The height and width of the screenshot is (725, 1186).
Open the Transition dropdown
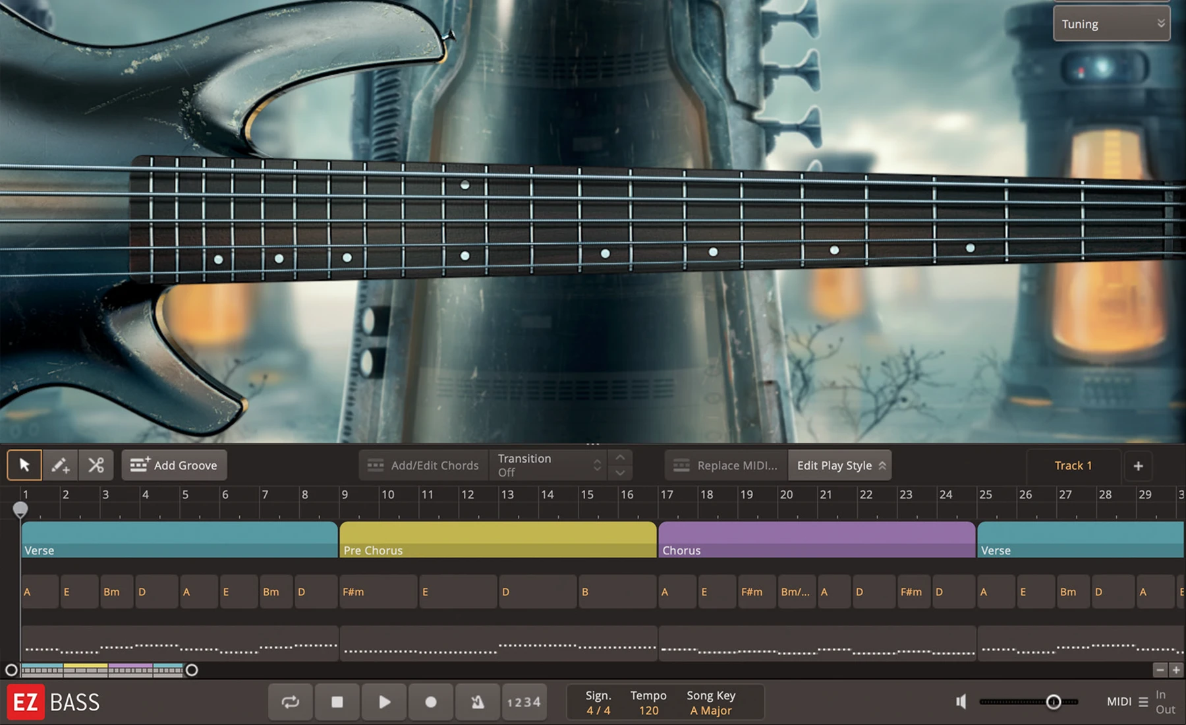(x=548, y=465)
